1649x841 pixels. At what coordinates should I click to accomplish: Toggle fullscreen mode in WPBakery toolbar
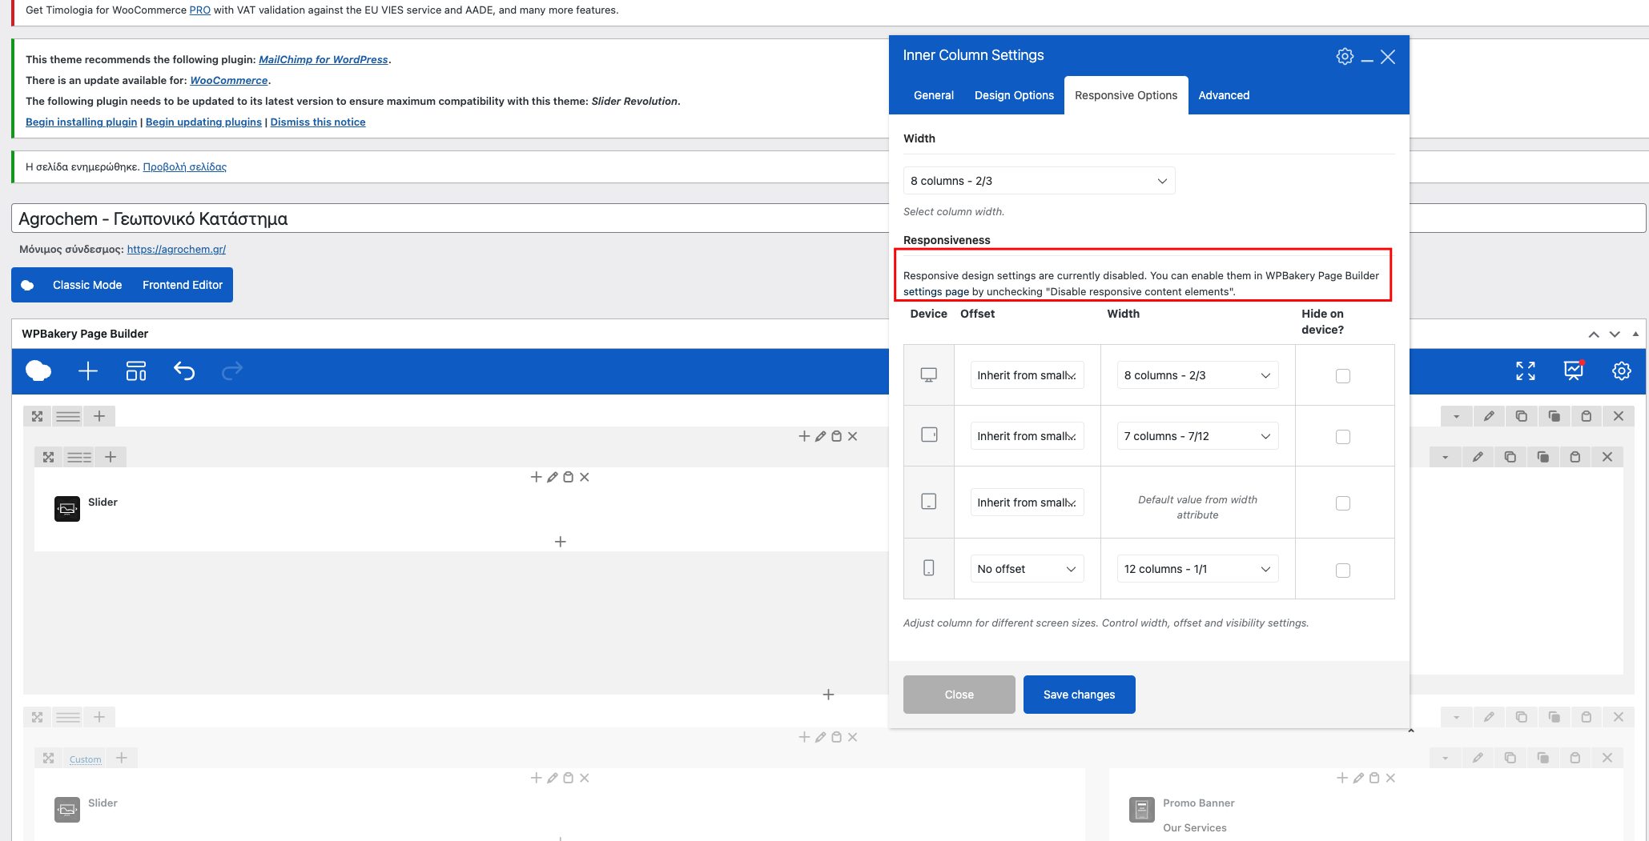[x=1526, y=370]
